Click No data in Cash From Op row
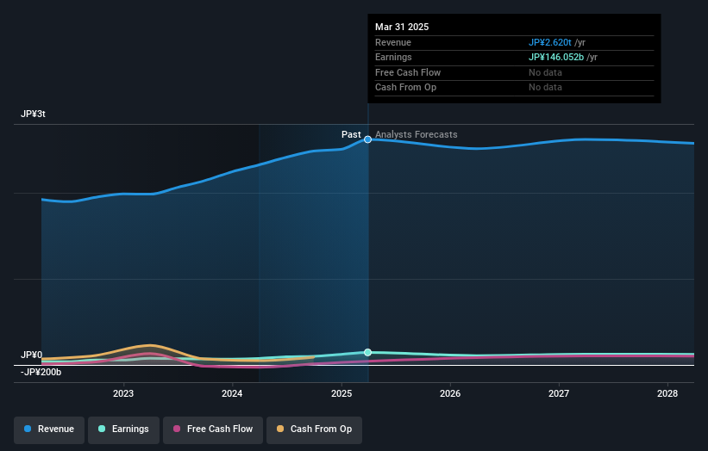The width and height of the screenshot is (708, 451). 546,88
